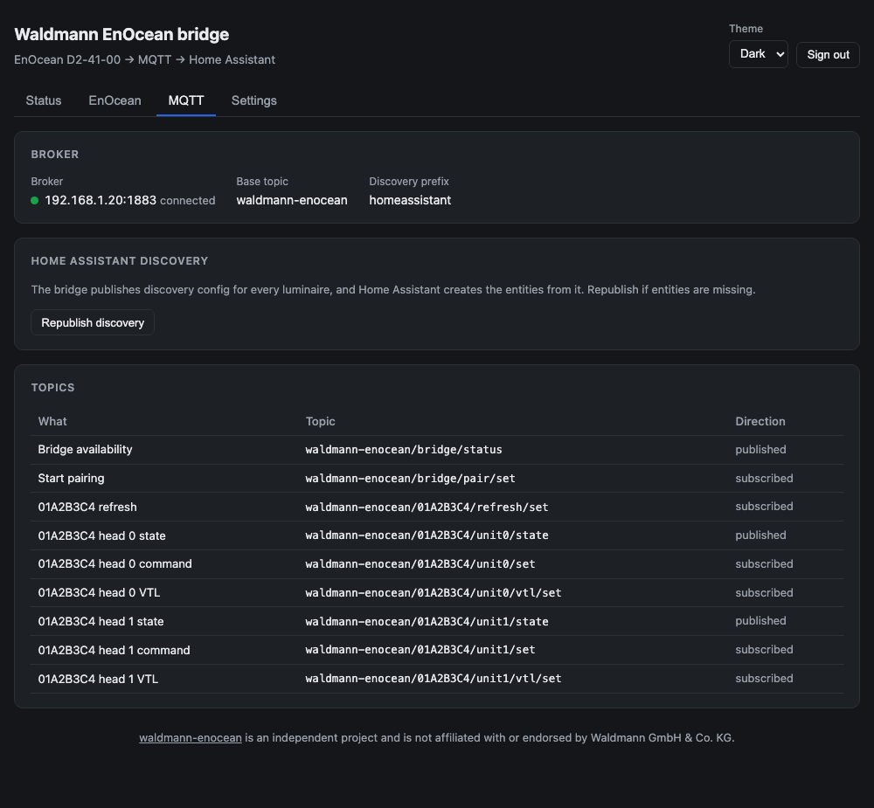Select base topic value waldmann-enocean

292,200
